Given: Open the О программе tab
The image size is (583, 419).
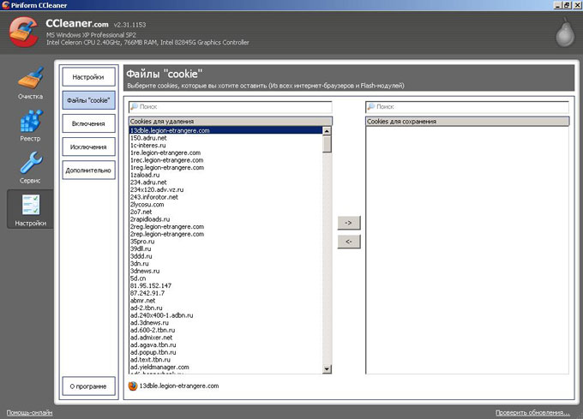Looking at the screenshot, I should click(88, 386).
